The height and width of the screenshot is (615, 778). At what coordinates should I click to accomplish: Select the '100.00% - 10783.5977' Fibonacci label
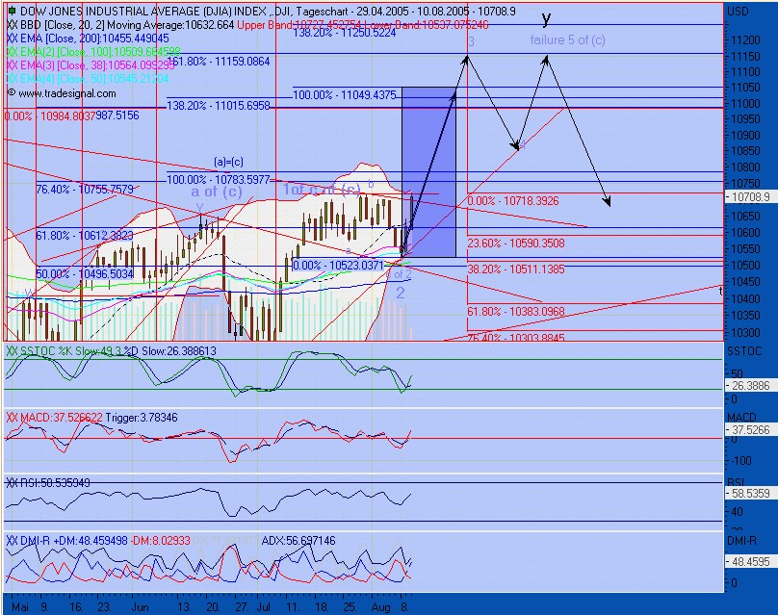(219, 180)
